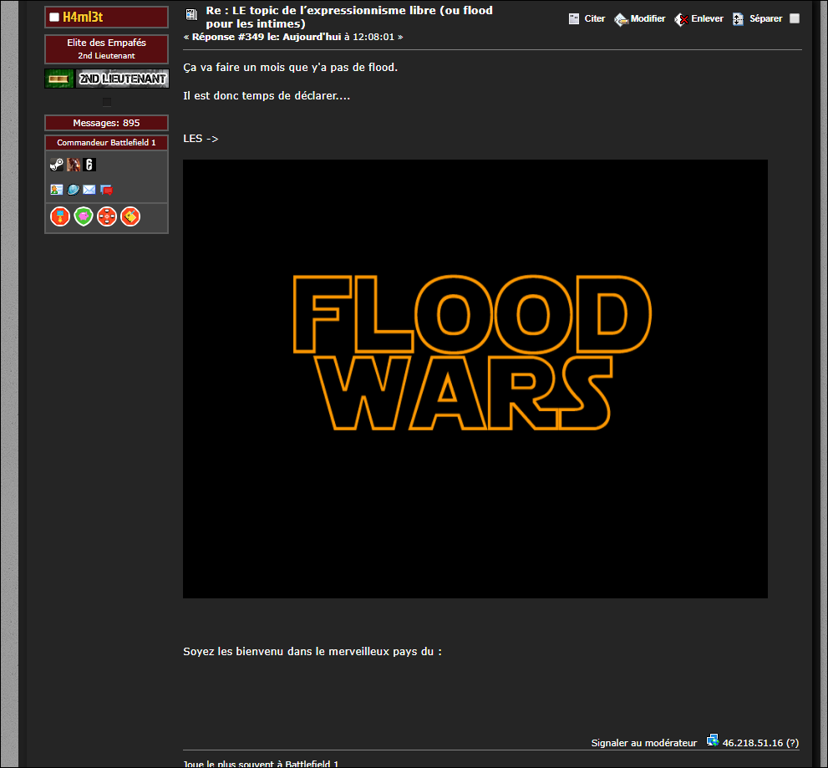Split the topic with Séparer
The image size is (828, 768).
pyautogui.click(x=765, y=18)
